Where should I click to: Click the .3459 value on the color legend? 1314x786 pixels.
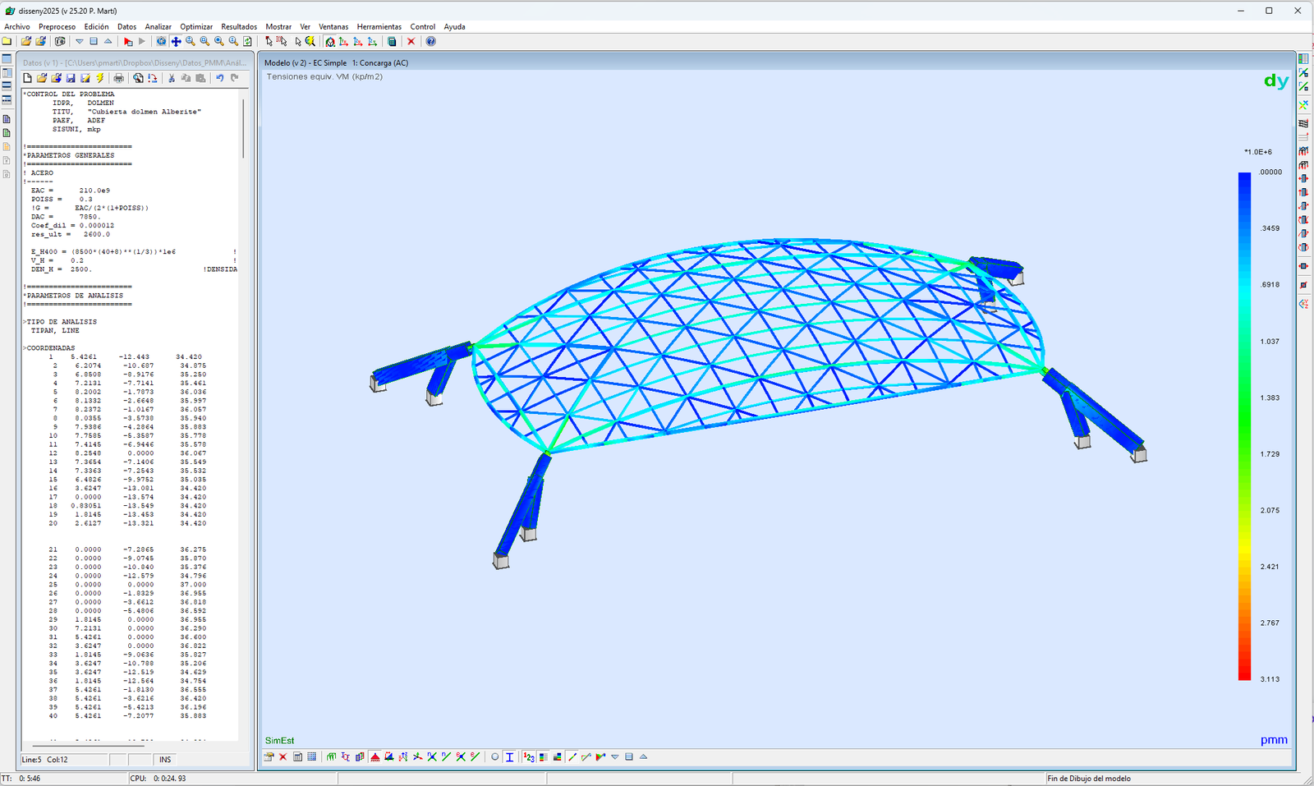(1269, 230)
